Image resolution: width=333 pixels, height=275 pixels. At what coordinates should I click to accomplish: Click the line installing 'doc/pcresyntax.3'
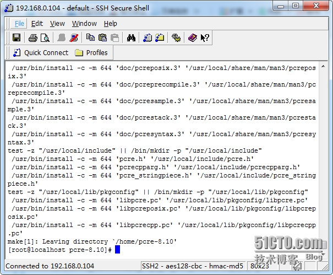click(162, 138)
